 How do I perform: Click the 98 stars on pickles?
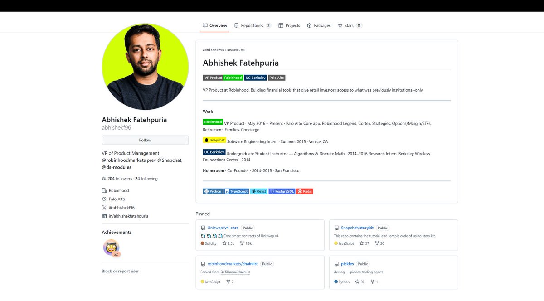[x=359, y=282]
